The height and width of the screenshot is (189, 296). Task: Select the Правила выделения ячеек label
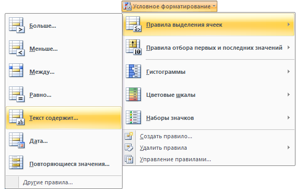coord(184,25)
